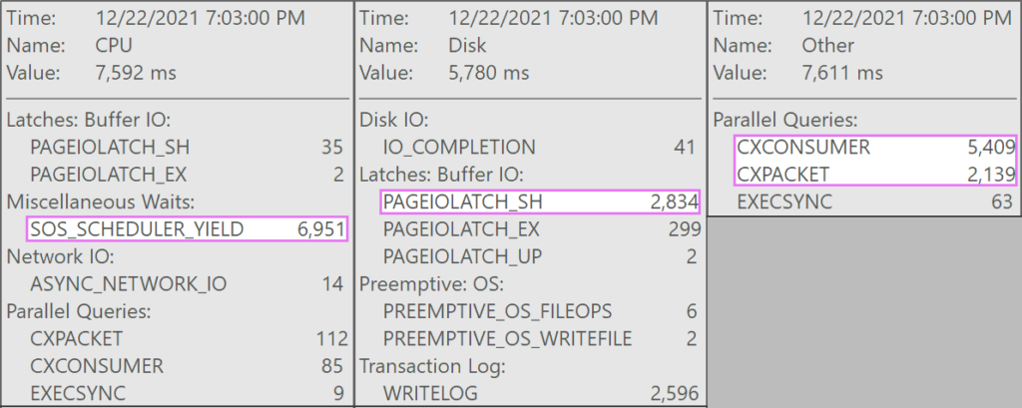Click PREEMPTIVE_OS_FILEOPS wait entry
Viewport: 1022px width, 408px height.
click(540, 311)
